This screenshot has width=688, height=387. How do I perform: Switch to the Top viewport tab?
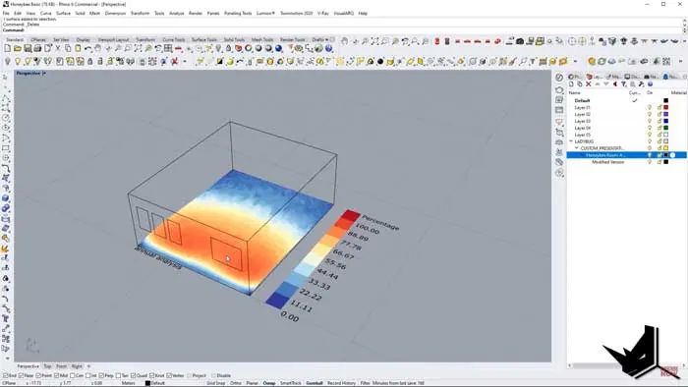[47, 366]
